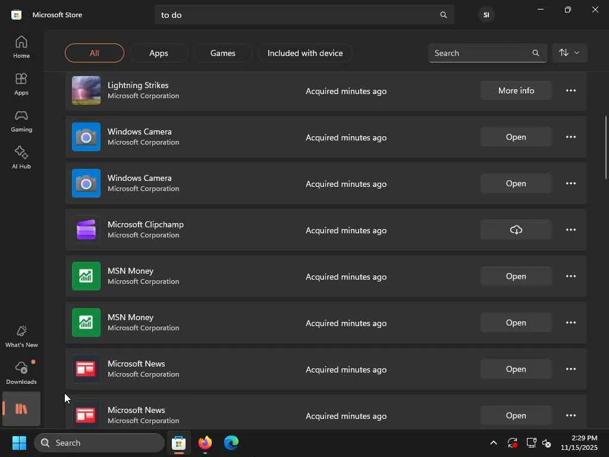Open Downloads in the sidebar
This screenshot has width=609, height=457.
point(21,373)
